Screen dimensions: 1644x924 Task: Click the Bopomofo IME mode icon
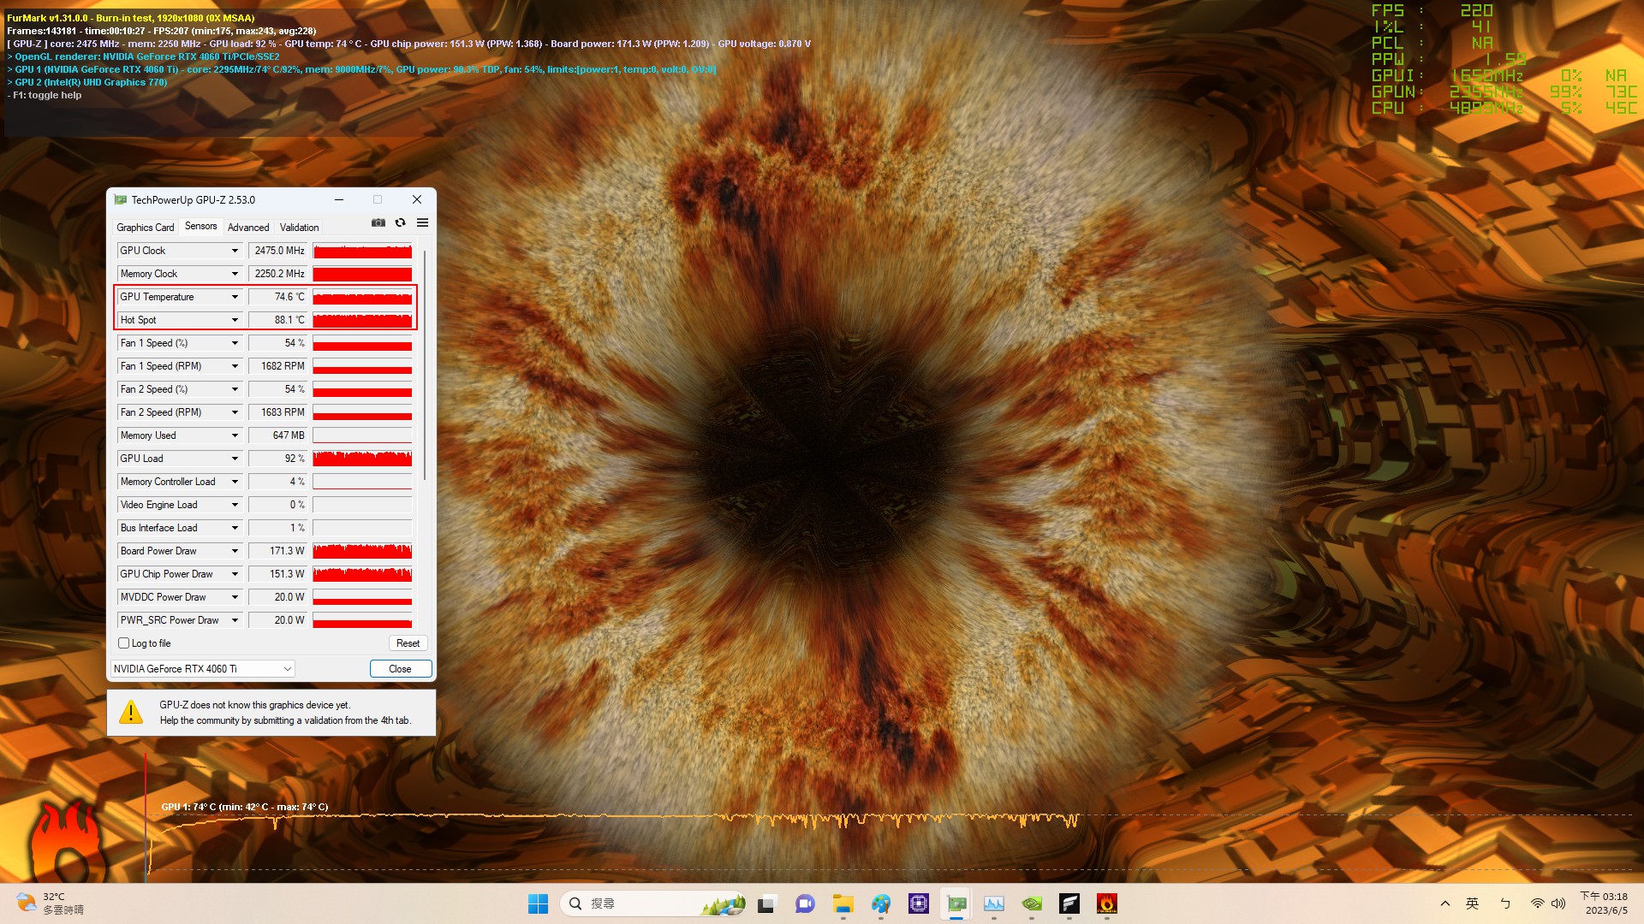(1505, 903)
